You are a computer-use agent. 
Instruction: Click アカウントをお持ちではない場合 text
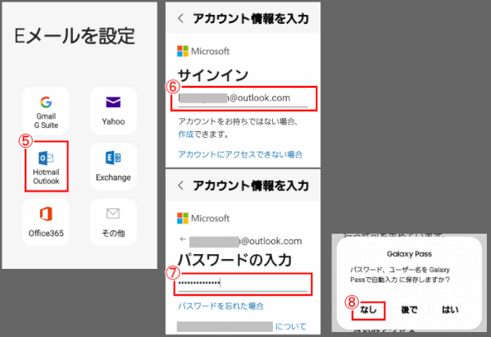[238, 121]
